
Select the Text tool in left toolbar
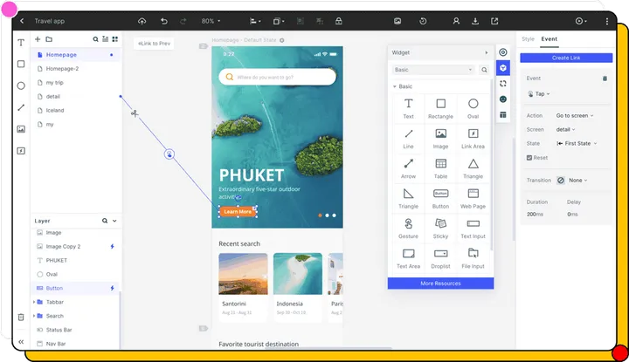[x=21, y=43]
